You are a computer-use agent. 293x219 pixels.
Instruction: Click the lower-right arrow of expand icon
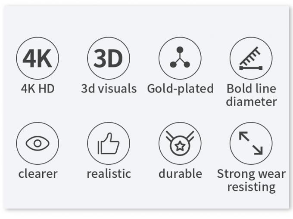258,149
